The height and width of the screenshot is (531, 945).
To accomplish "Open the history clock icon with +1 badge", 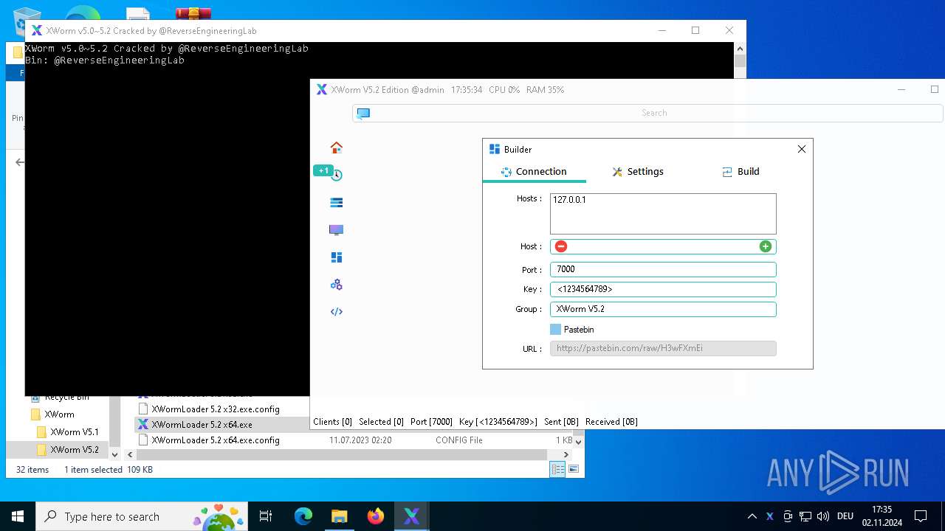I will 337,176.
